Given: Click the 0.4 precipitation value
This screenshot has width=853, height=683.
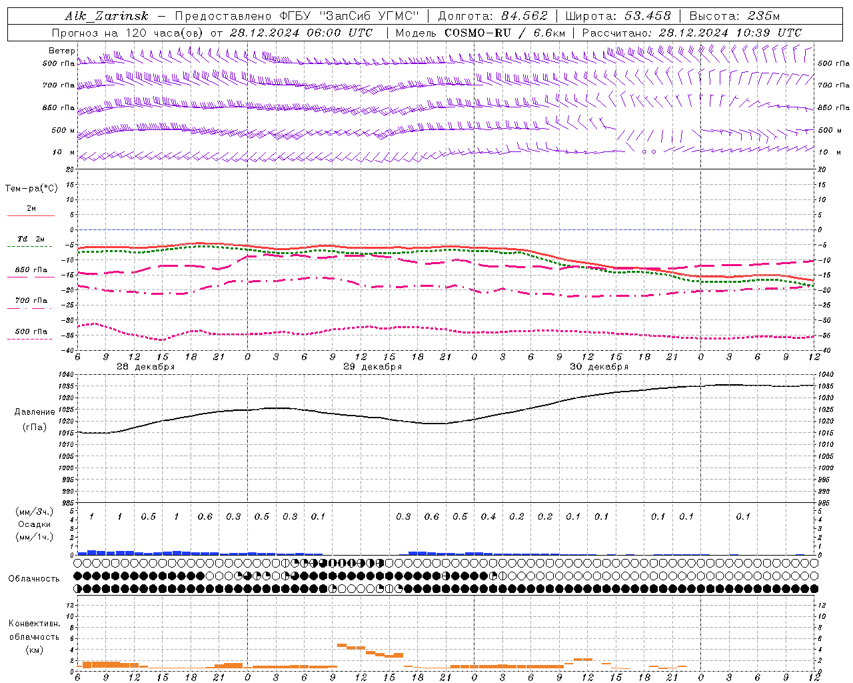Looking at the screenshot, I should pyautogui.click(x=488, y=517).
